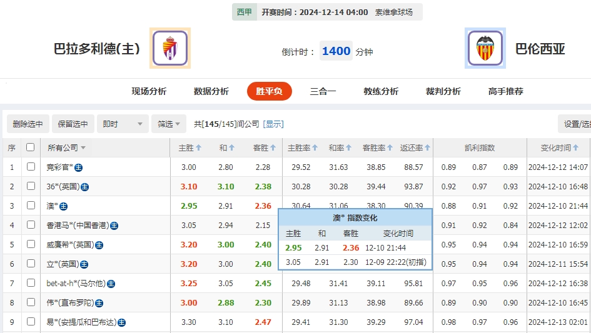The height and width of the screenshot is (333, 591).
Task: Select checkbox for 香港马*(中国香港) row
Action: coord(31,225)
